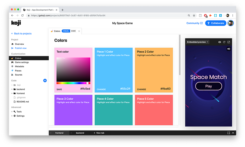Image resolution: width=245 pixels, height=147 pixels.
Task: Click Publish now link
Action: [x=21, y=48]
